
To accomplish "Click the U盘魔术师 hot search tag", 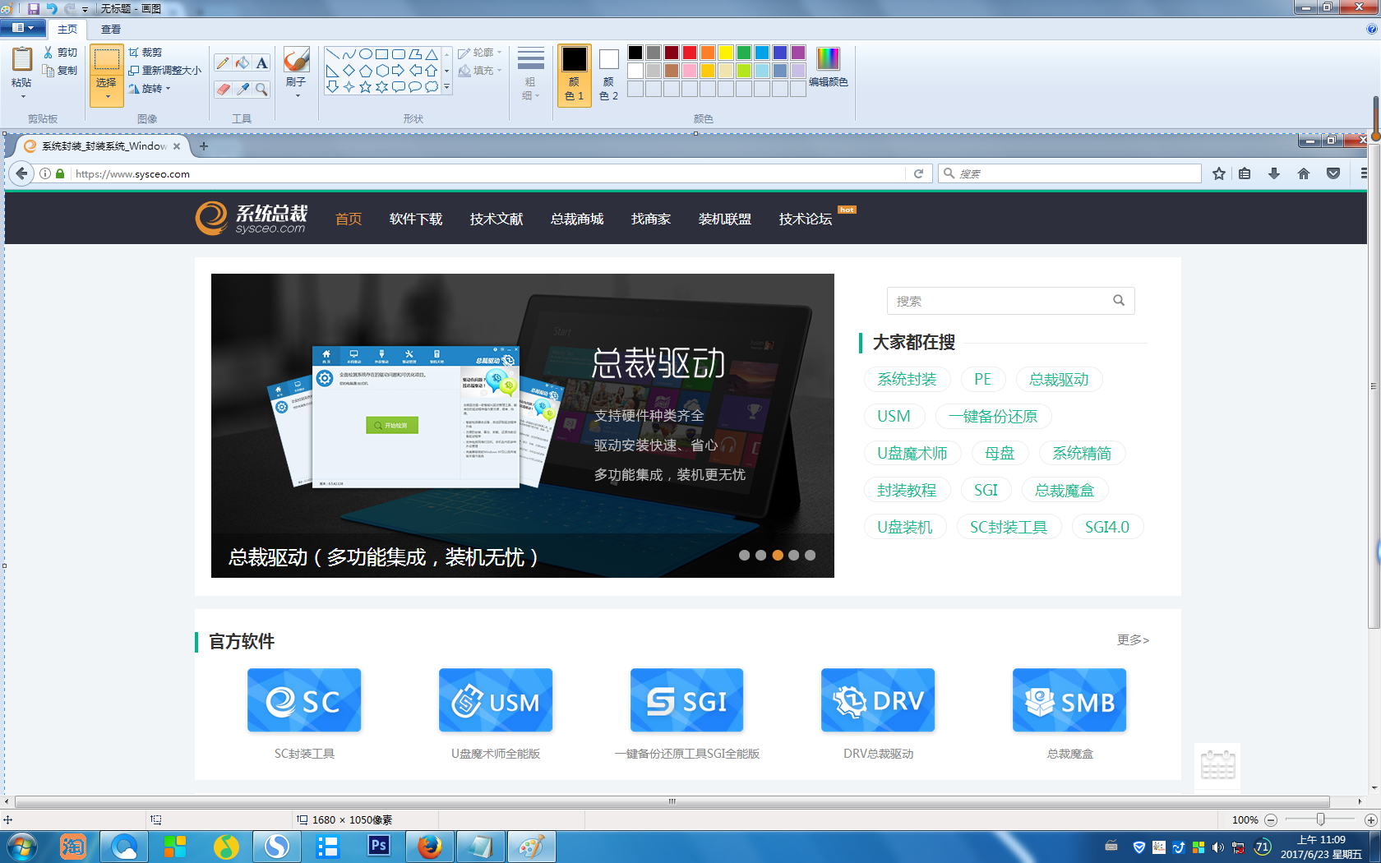I will (x=912, y=453).
